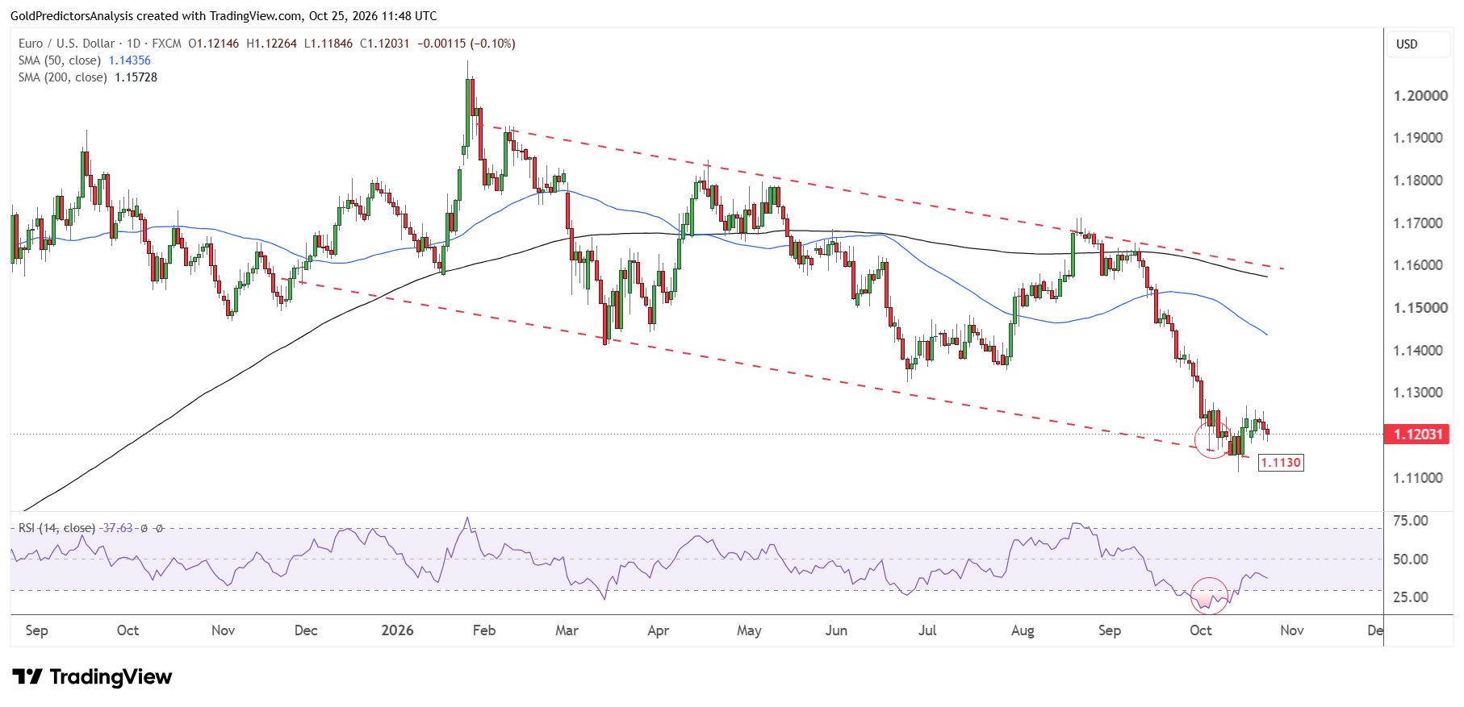Open the USD currency selector
This screenshot has height=707, width=1464.
tap(1420, 44)
